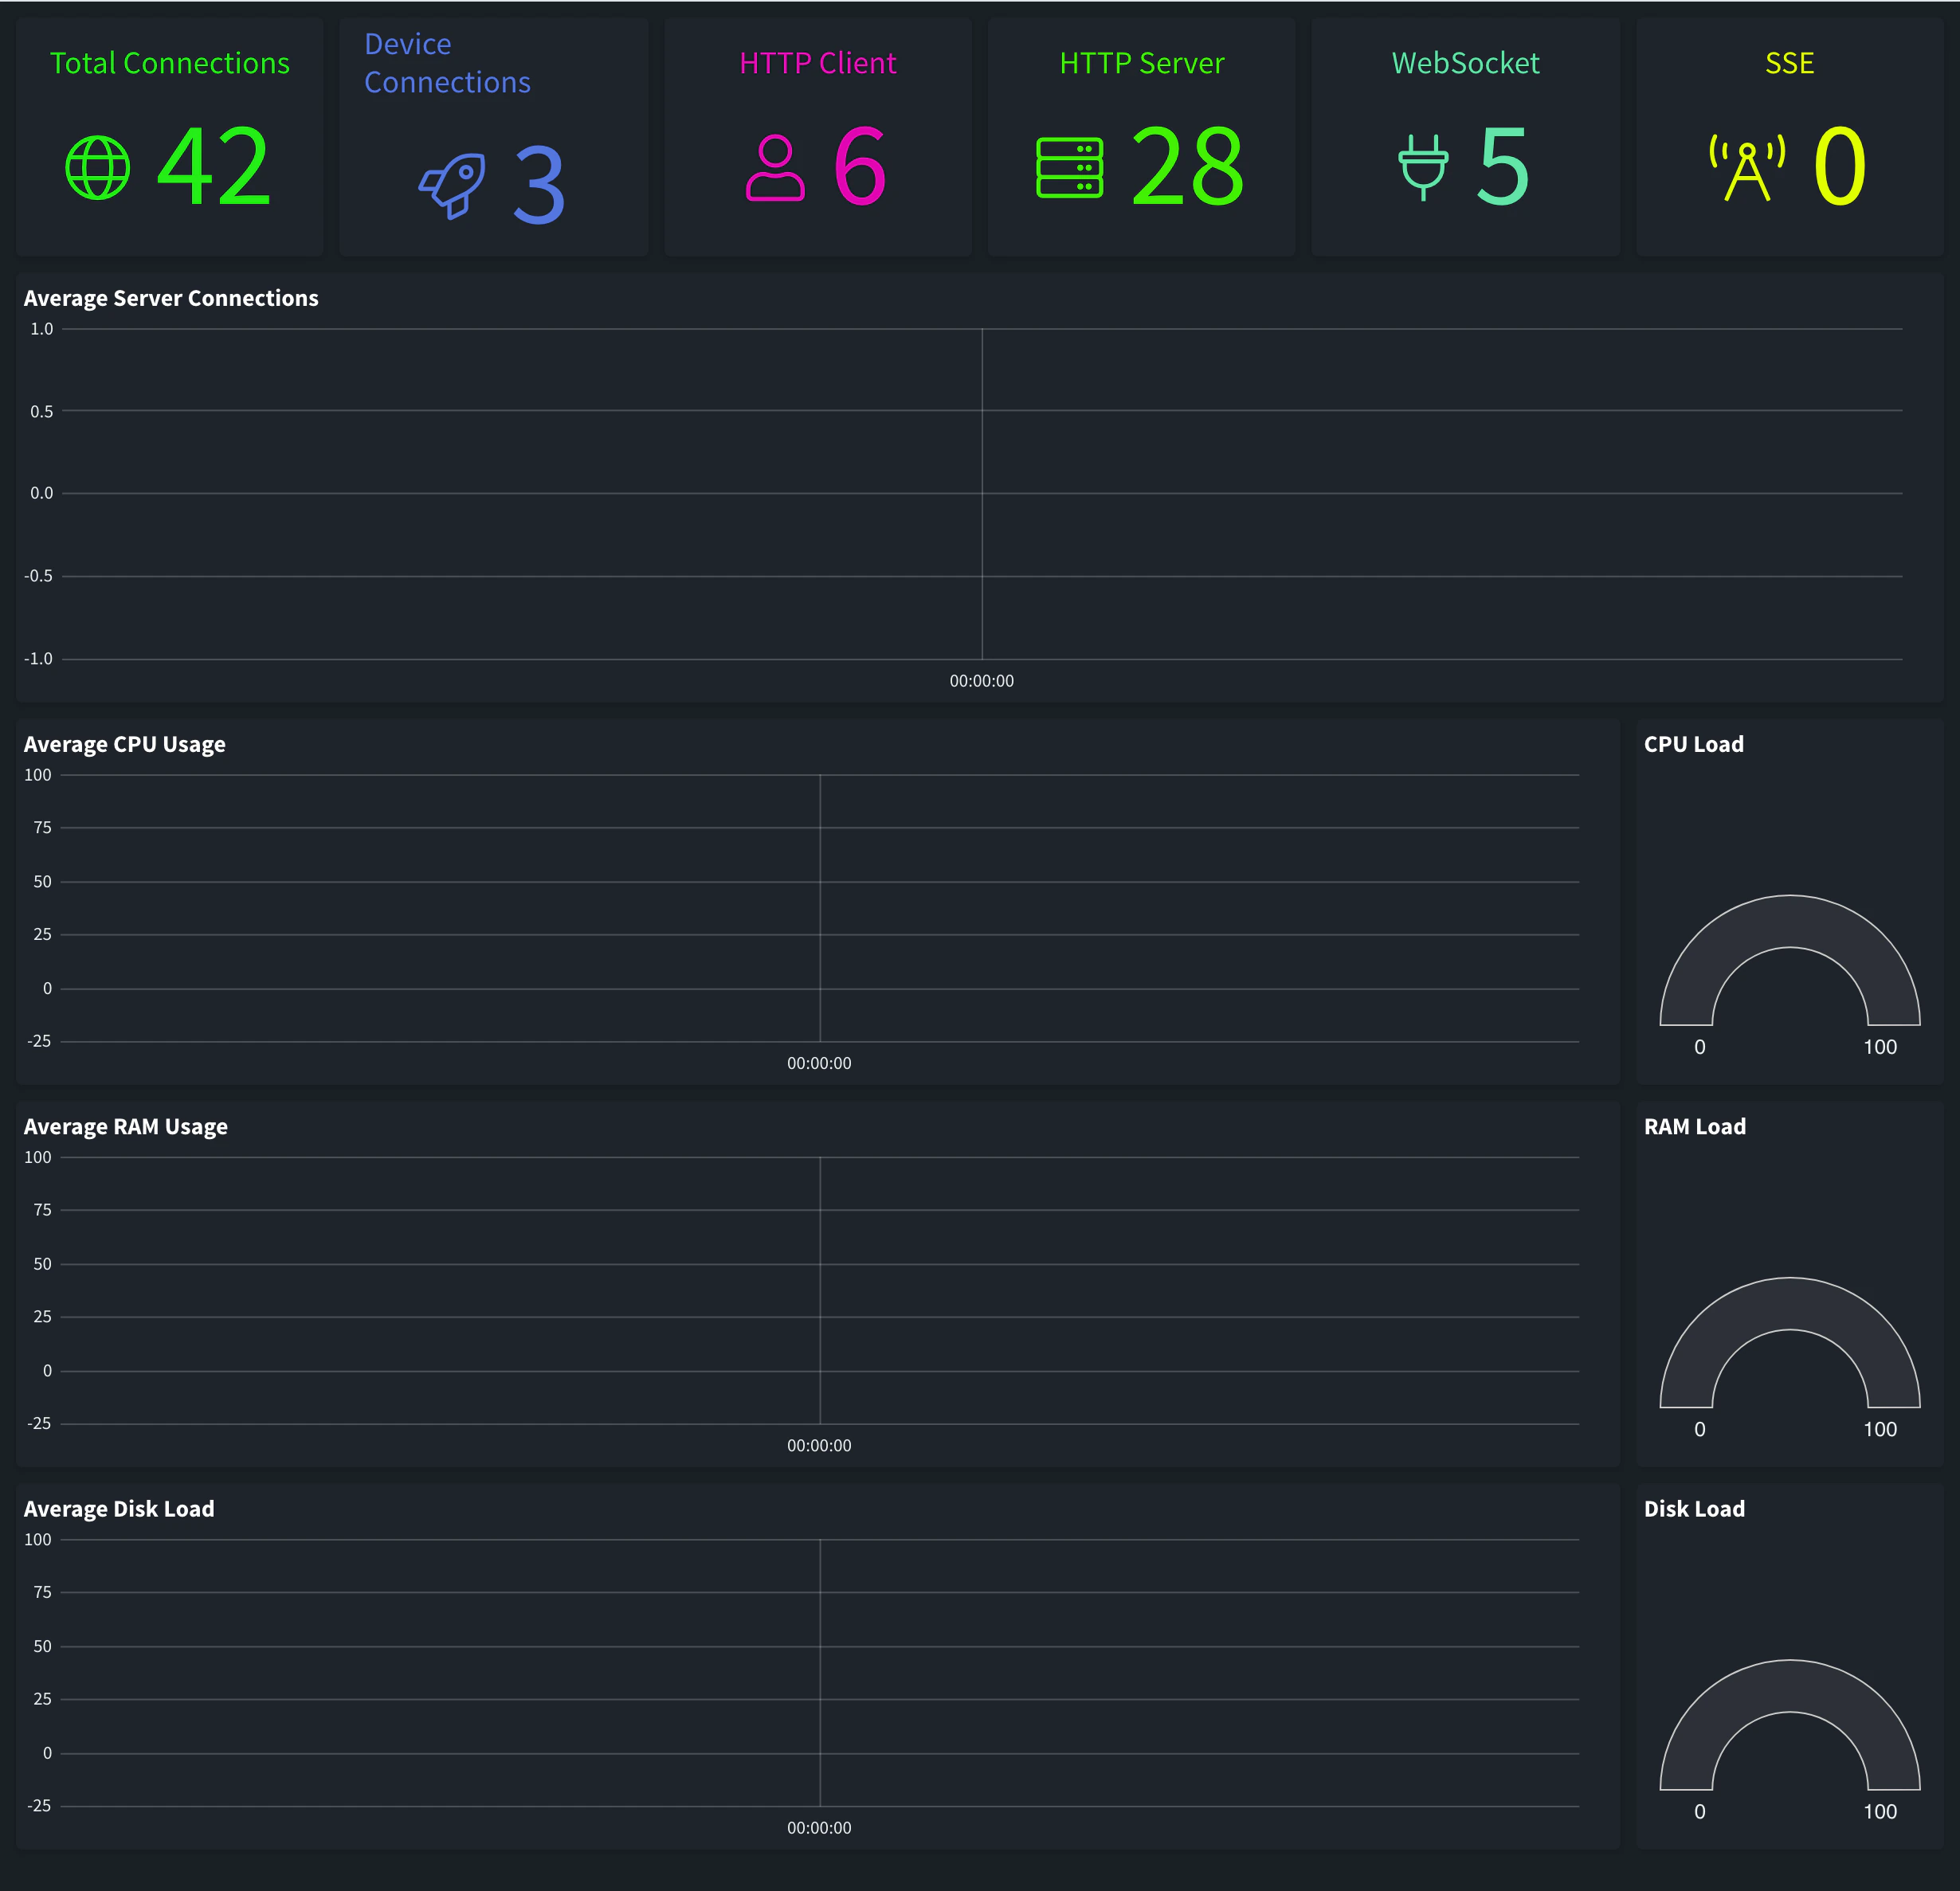Click the broadcast tower icon in SSE card
The width and height of the screenshot is (1960, 1891).
point(1747,167)
